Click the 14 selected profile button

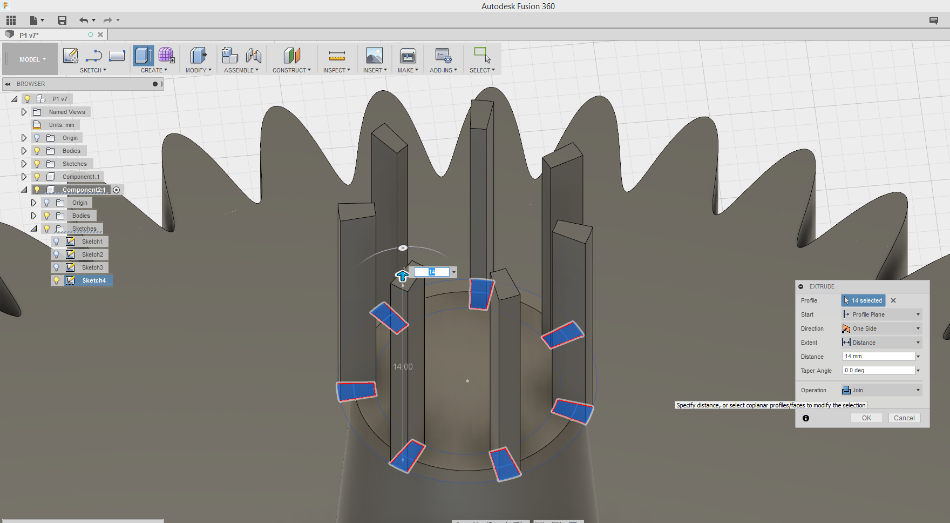tap(863, 300)
